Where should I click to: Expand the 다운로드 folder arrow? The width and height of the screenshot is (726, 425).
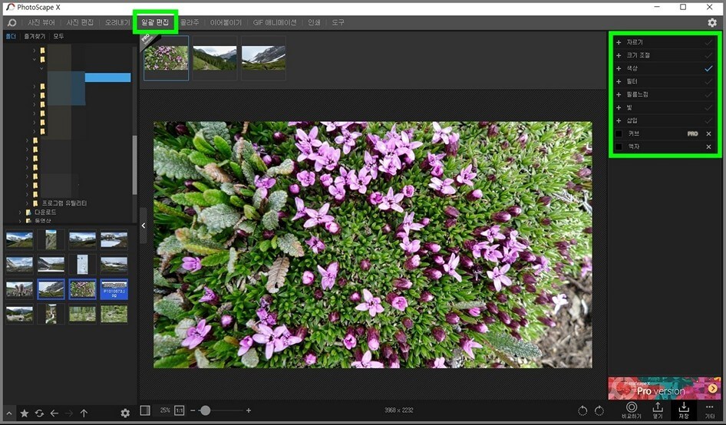pos(20,212)
